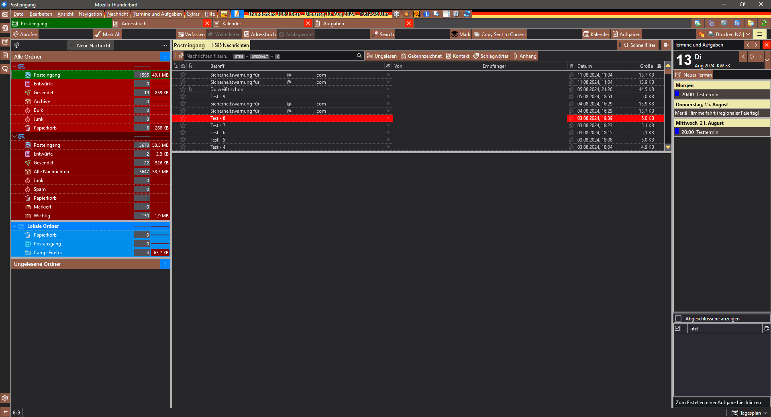771x417 pixels.
Task: Open the Calendar space in left sidebar
Action: point(5,42)
